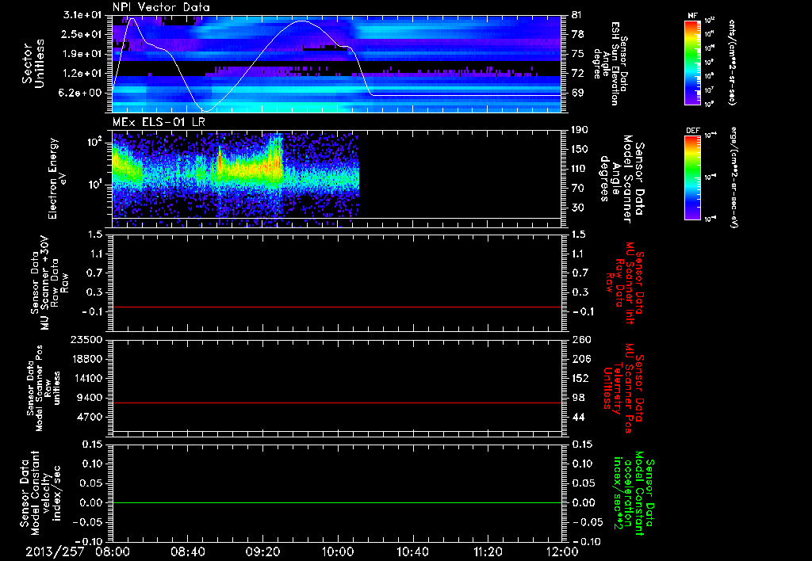The image size is (812, 561).
Task: Click the Sector Unitless axis label
Action: (x=33, y=63)
